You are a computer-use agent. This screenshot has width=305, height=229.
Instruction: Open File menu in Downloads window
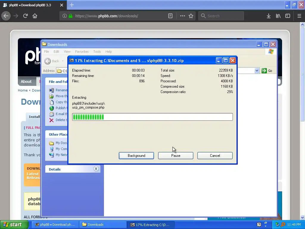[46, 52]
